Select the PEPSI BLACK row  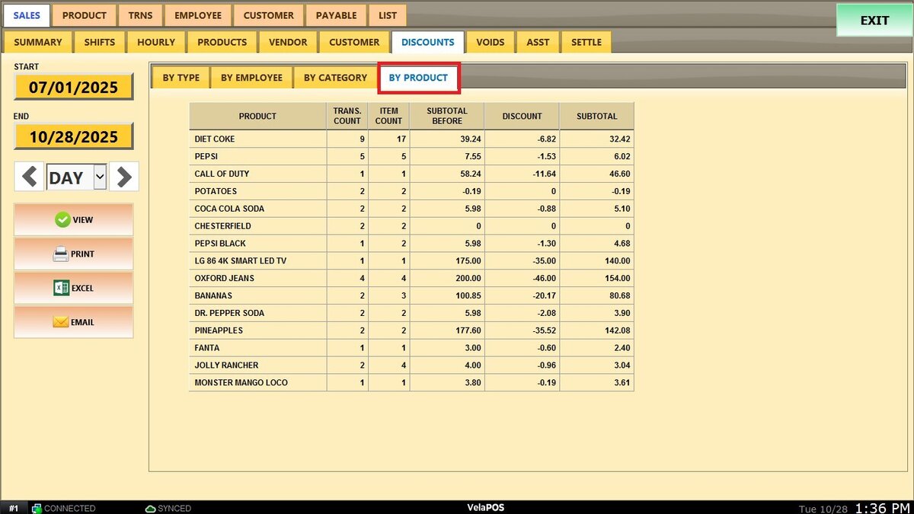411,244
